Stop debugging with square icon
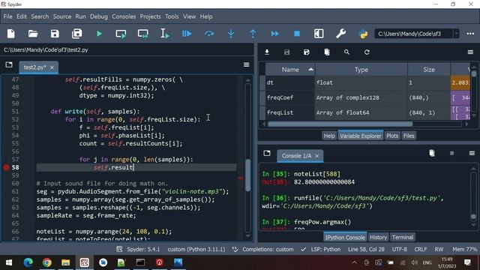The height and width of the screenshot is (270, 480). (297, 34)
